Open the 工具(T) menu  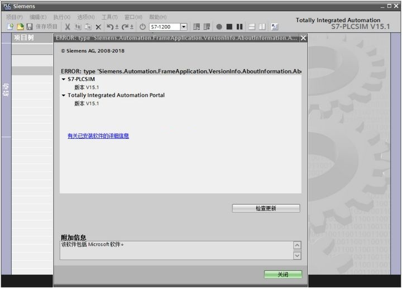(110, 17)
